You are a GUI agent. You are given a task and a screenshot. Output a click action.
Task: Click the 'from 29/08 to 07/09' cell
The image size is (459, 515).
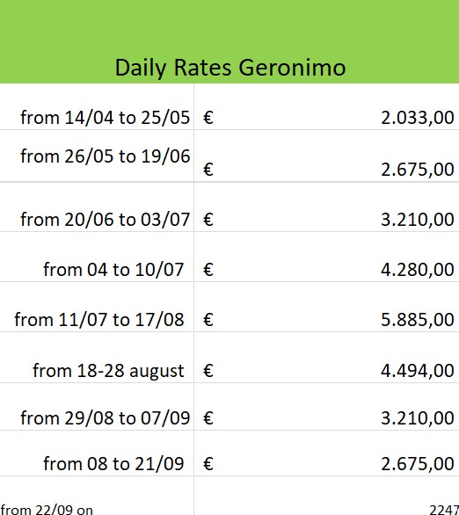(97, 407)
